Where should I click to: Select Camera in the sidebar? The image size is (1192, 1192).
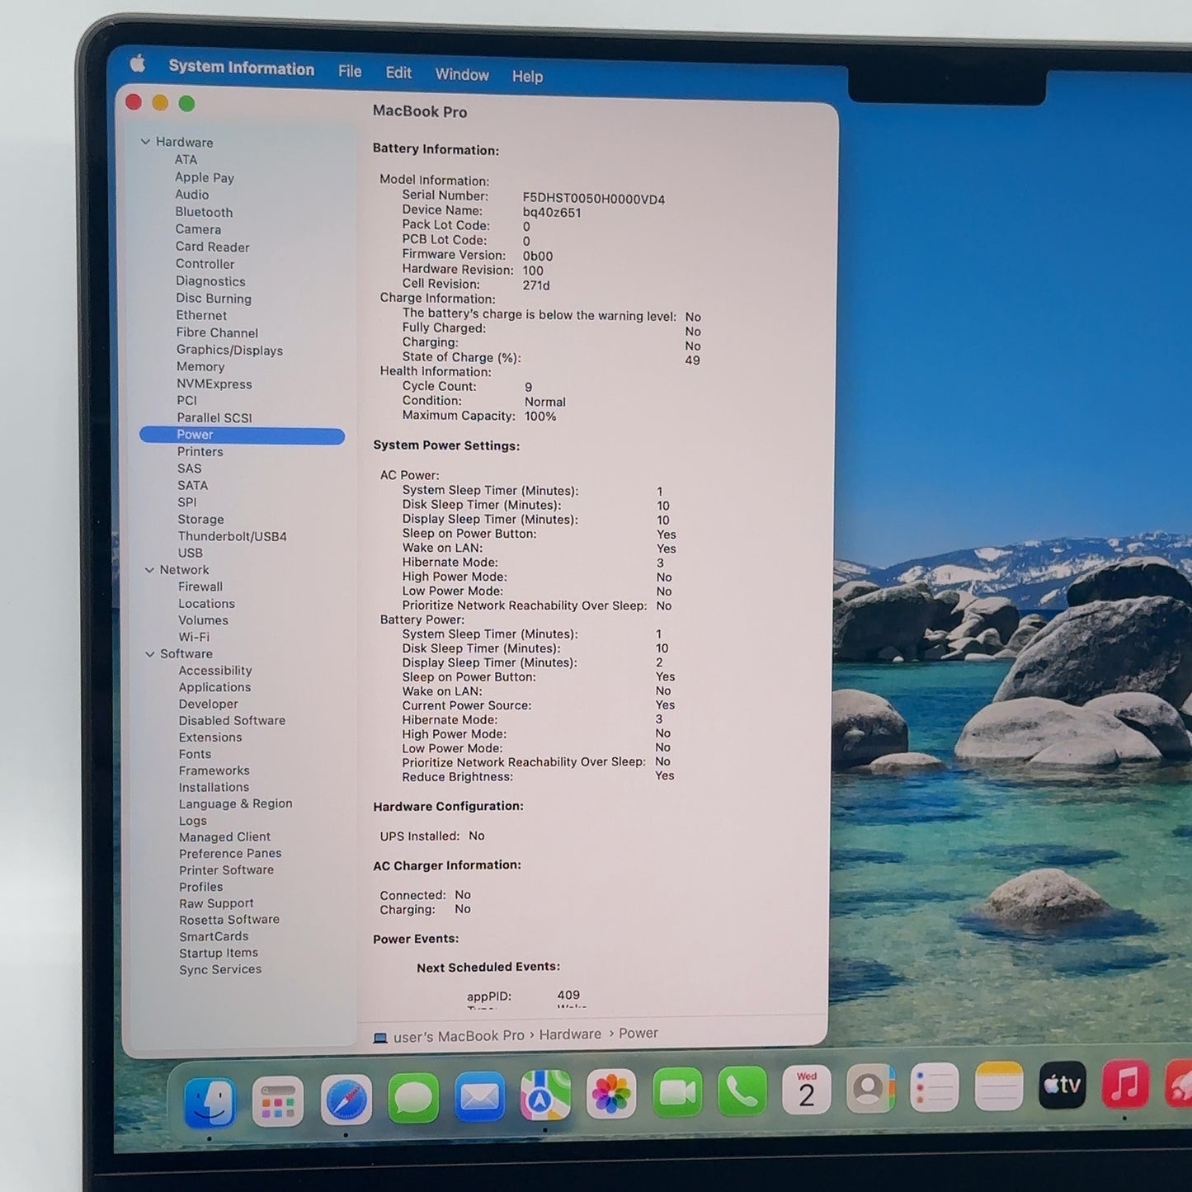198,229
